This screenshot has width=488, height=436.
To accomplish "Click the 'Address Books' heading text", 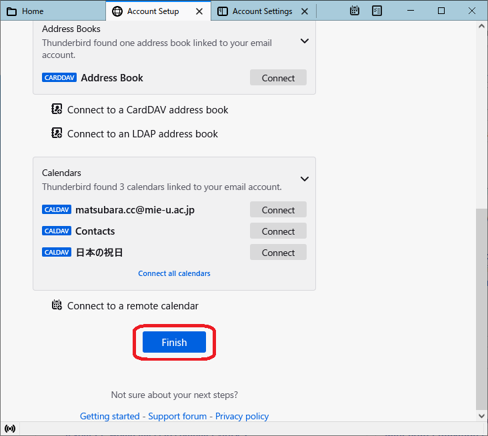I will click(x=71, y=29).
